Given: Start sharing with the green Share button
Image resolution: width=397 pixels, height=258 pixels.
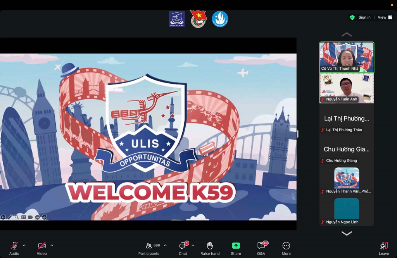Looking at the screenshot, I should point(236,248).
